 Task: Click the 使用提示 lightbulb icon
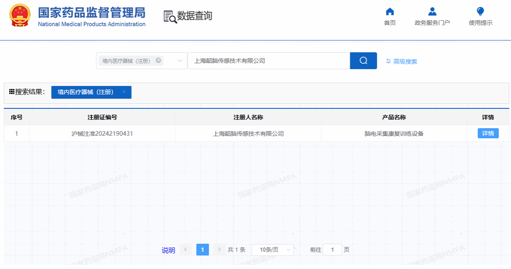[x=480, y=12]
